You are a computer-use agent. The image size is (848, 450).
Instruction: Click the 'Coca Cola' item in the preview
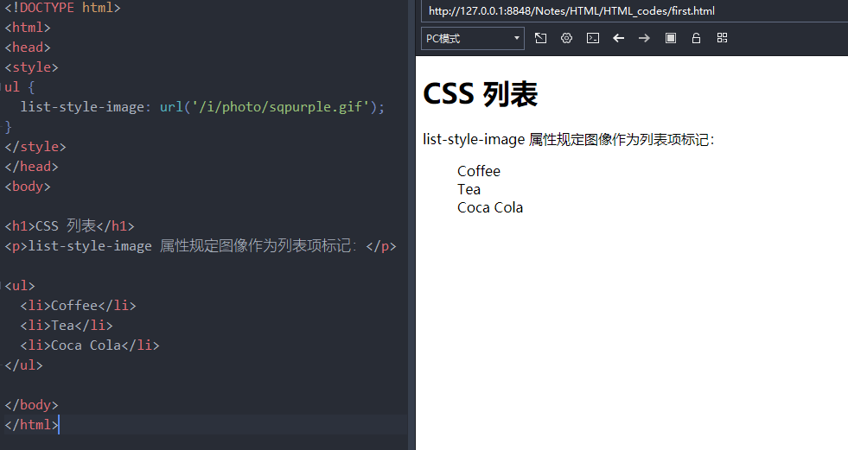coord(490,208)
